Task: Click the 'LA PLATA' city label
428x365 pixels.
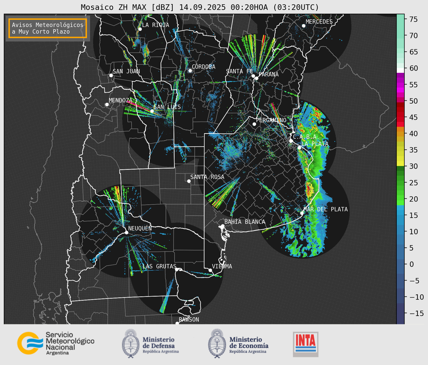Action: (315, 144)
